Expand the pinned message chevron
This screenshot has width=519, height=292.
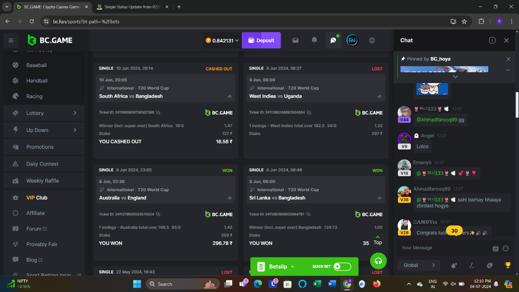click(x=455, y=77)
